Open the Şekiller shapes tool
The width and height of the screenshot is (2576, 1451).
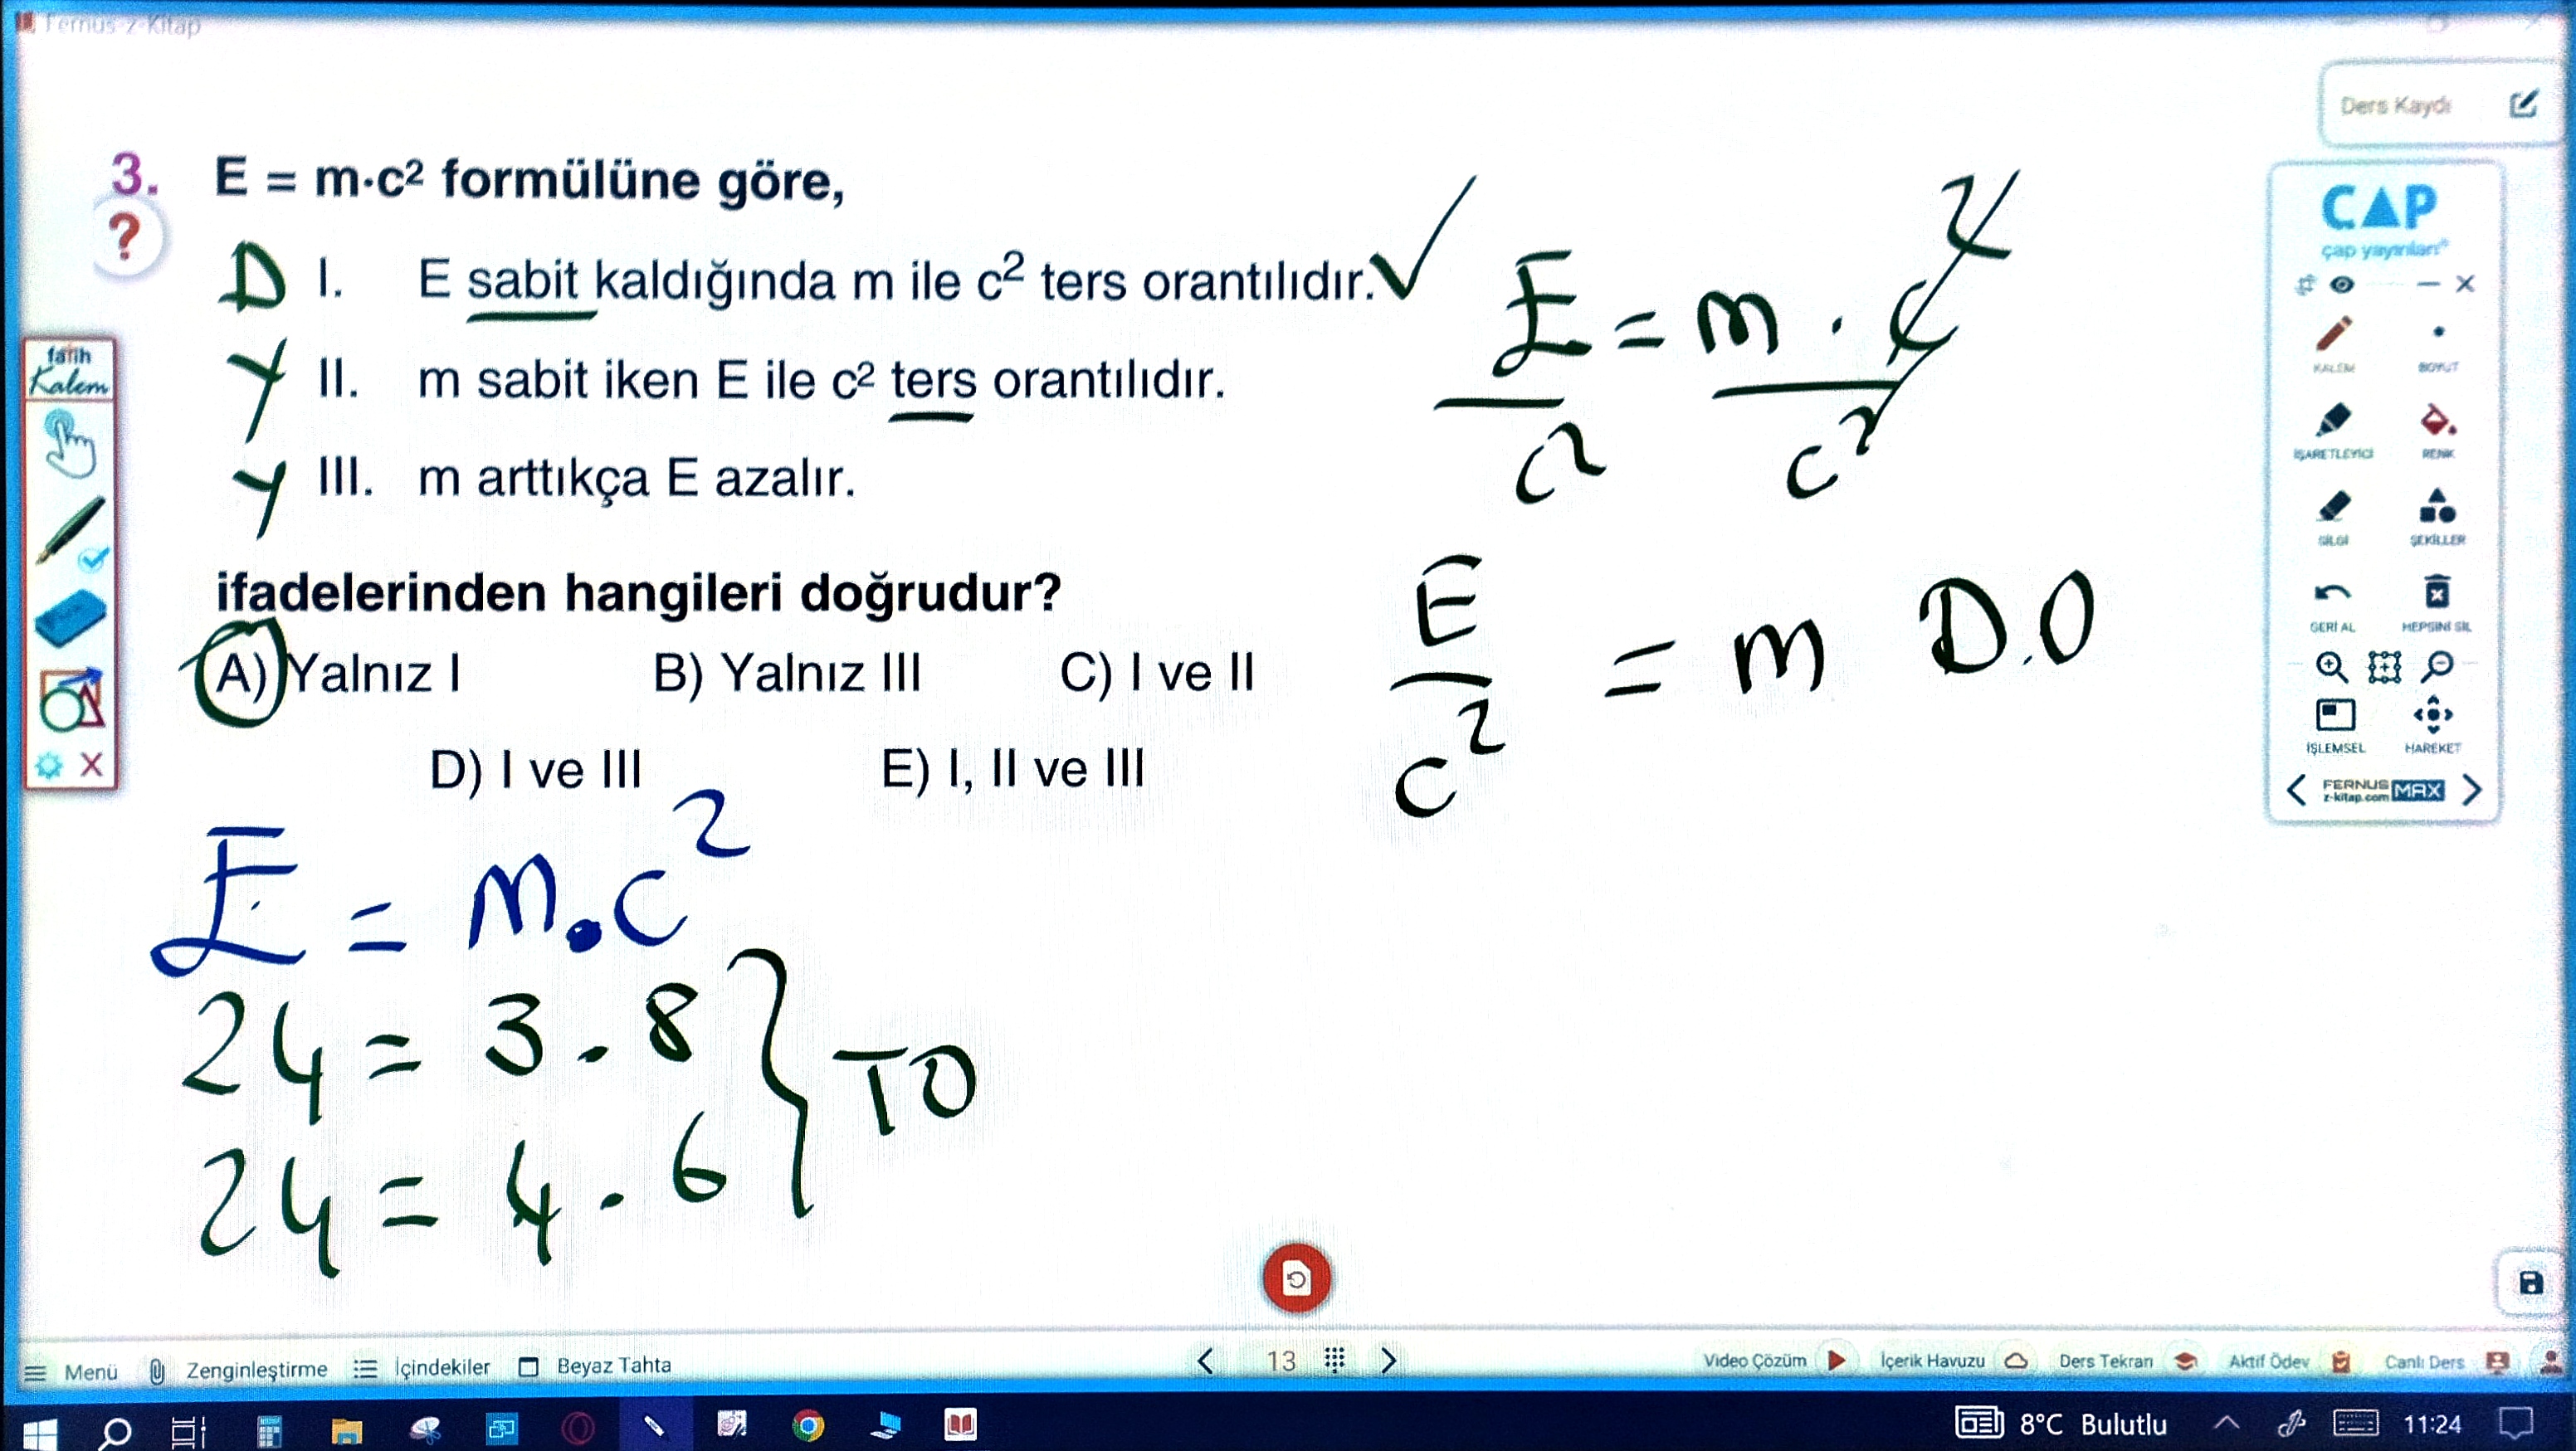2437,508
